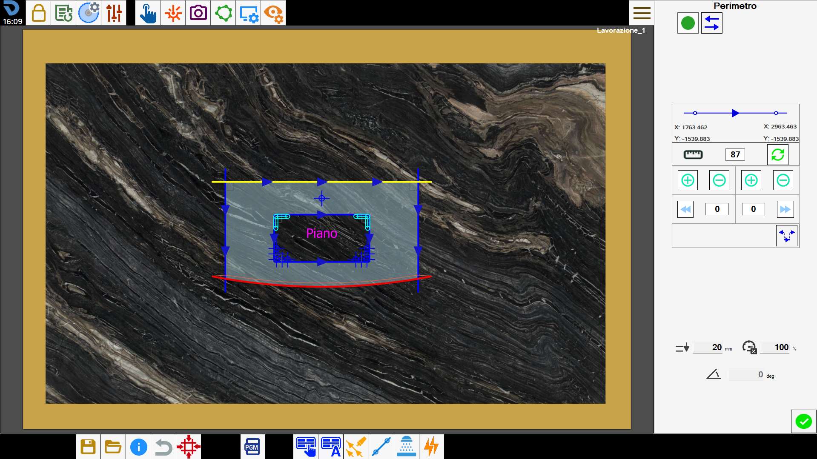This screenshot has width=817, height=459.
Task: Click the save floppy disk icon
Action: 88,447
